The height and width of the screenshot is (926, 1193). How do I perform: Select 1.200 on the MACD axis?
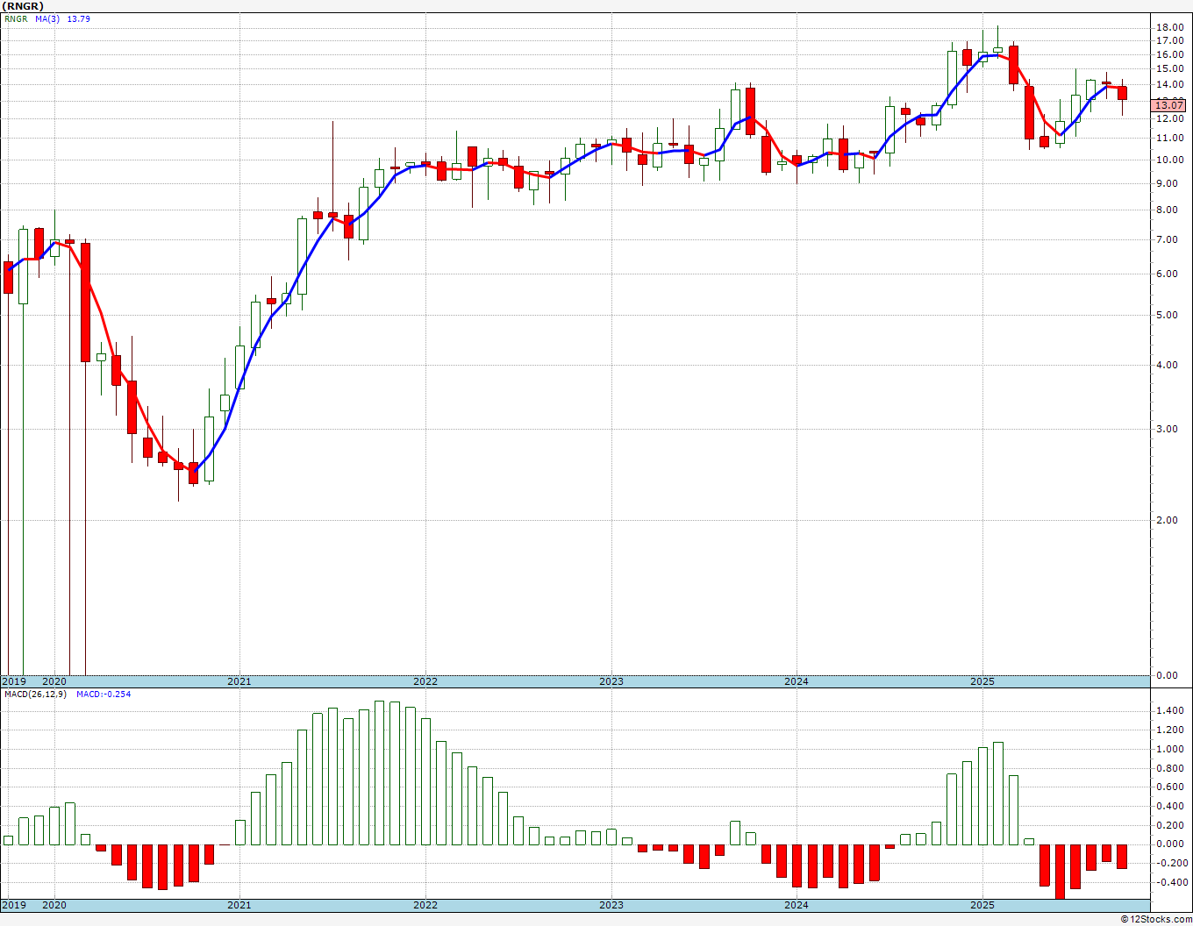point(1168,730)
